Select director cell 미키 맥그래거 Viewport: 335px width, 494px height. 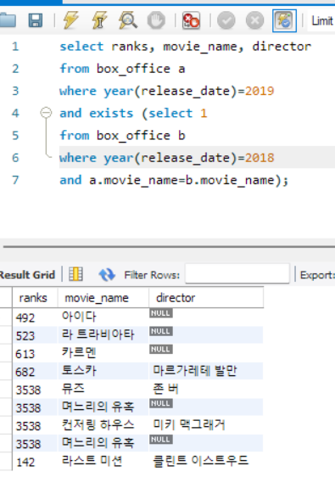point(206,425)
